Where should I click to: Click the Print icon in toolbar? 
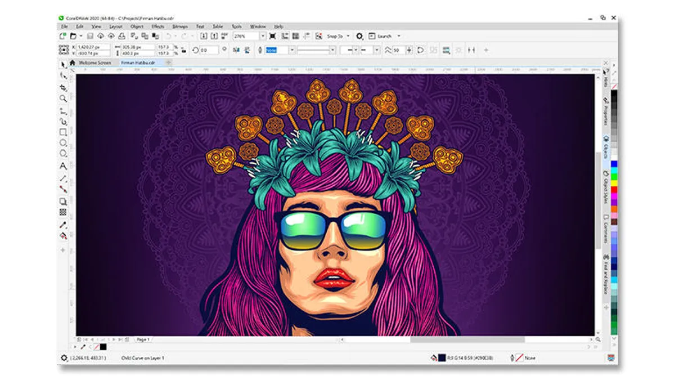(x=121, y=36)
